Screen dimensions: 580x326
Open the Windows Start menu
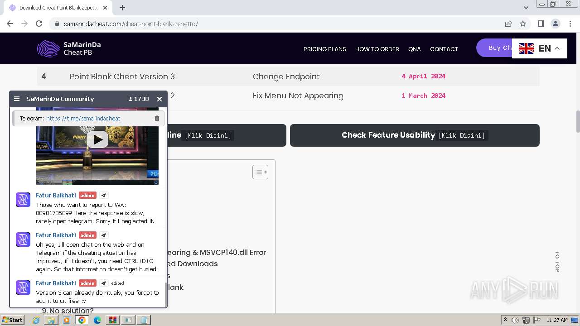[x=12, y=320]
